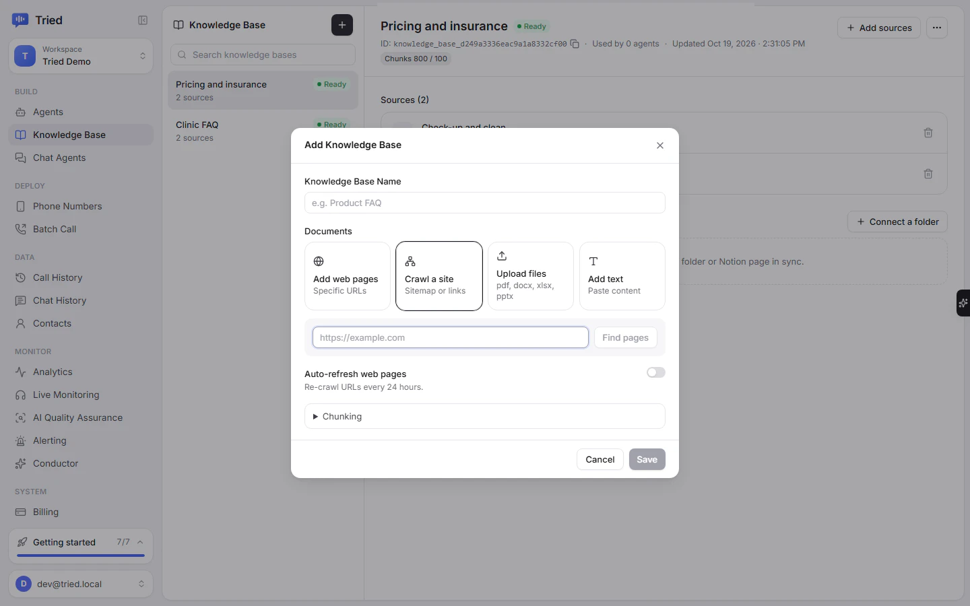Open Batch Call page

(x=81, y=229)
